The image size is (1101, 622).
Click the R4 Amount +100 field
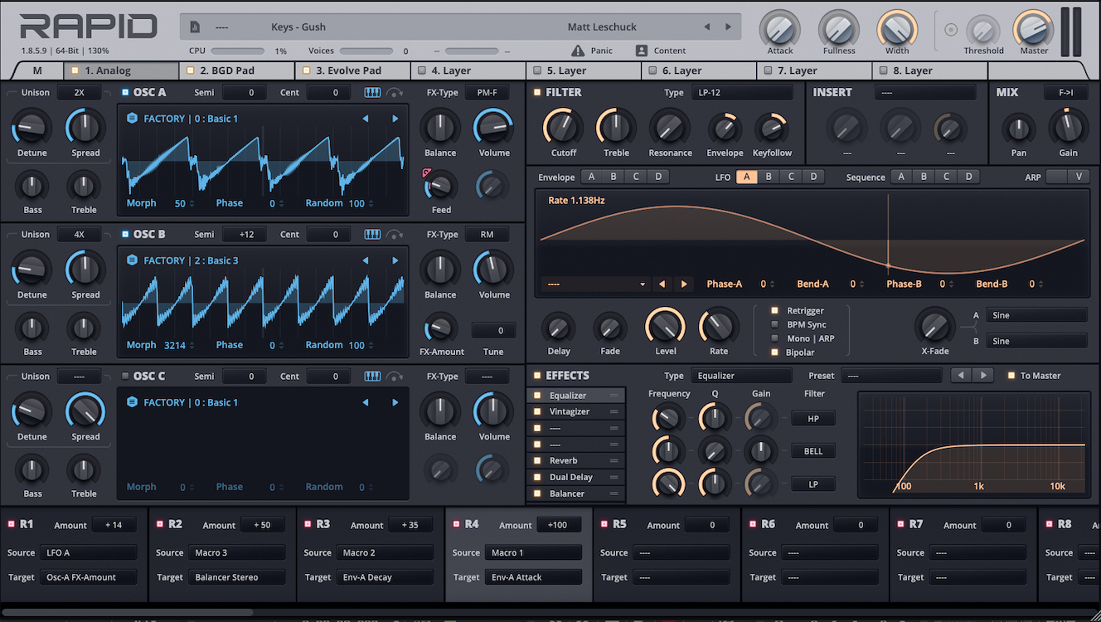[559, 525]
